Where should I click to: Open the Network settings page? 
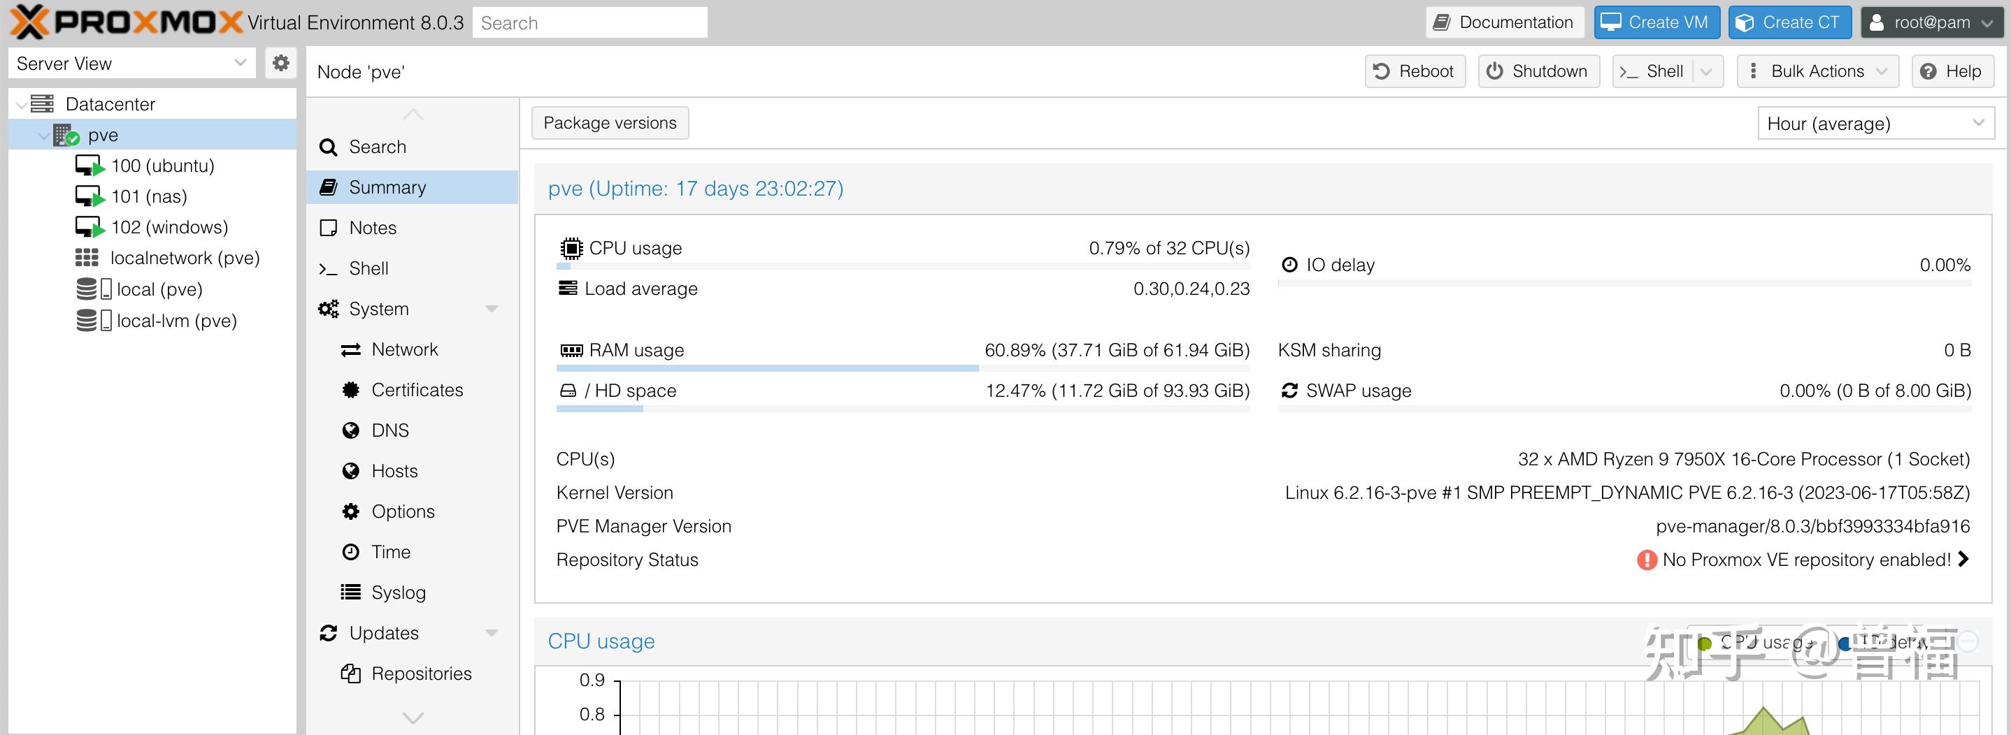(403, 349)
